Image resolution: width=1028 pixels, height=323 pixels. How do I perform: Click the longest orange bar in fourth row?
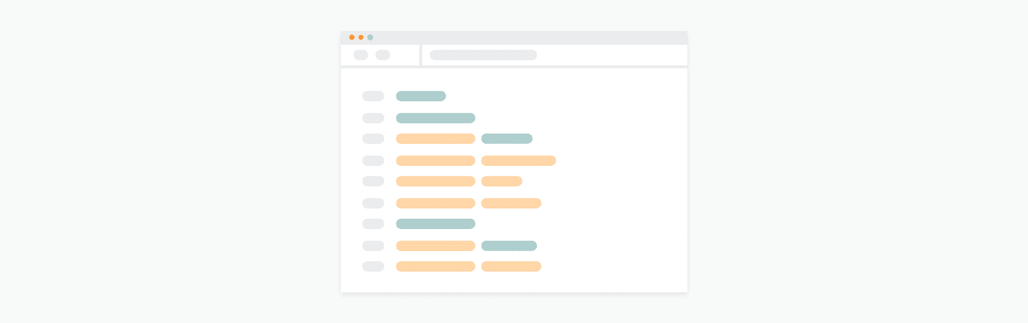click(518, 161)
